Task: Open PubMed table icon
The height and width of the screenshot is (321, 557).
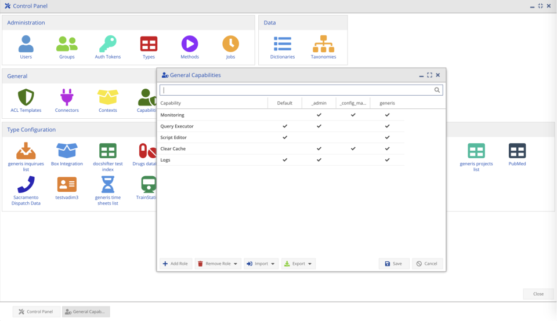Action: pyautogui.click(x=517, y=151)
